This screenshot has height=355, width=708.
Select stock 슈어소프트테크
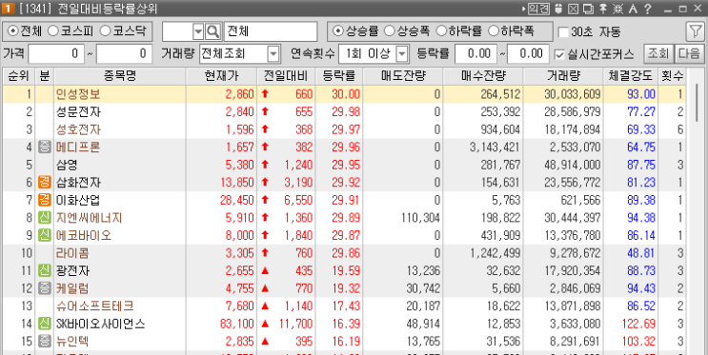(x=95, y=306)
